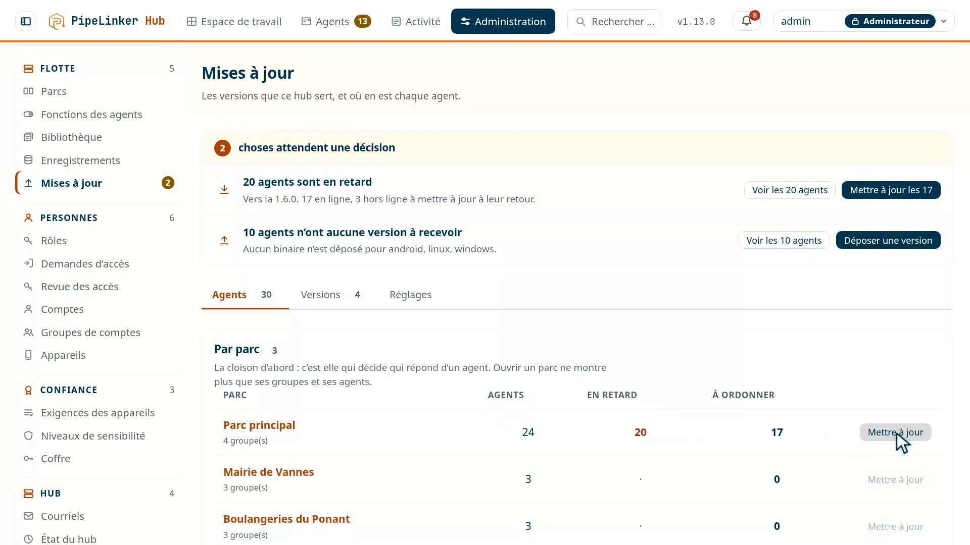Viewport: 970px width, 545px height.
Task: Click Voir les 10 agents
Action: (x=784, y=241)
